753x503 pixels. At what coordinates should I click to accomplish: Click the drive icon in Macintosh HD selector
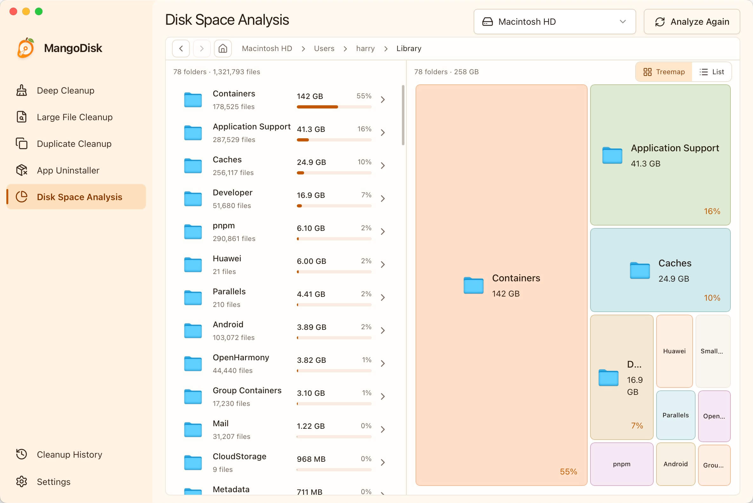click(487, 22)
